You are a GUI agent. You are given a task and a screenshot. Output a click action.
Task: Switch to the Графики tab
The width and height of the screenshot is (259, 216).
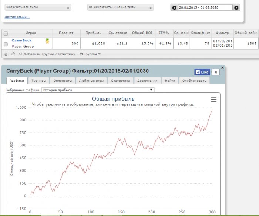pyautogui.click(x=17, y=81)
